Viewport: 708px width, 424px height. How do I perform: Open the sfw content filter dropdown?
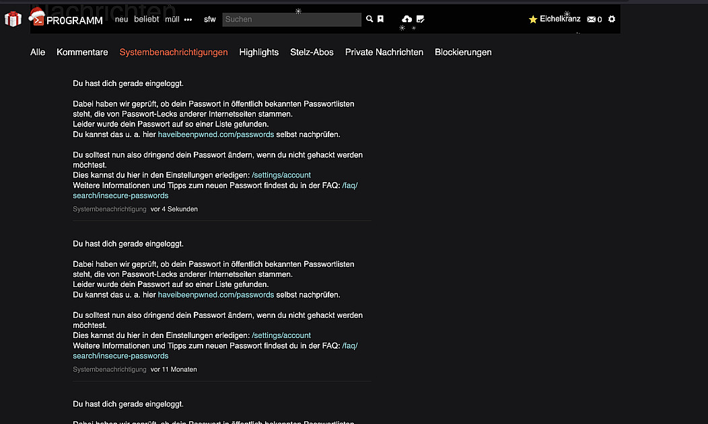point(210,19)
